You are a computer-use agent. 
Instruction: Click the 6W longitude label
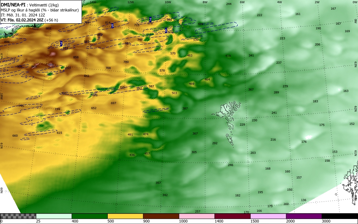click(242, 2)
